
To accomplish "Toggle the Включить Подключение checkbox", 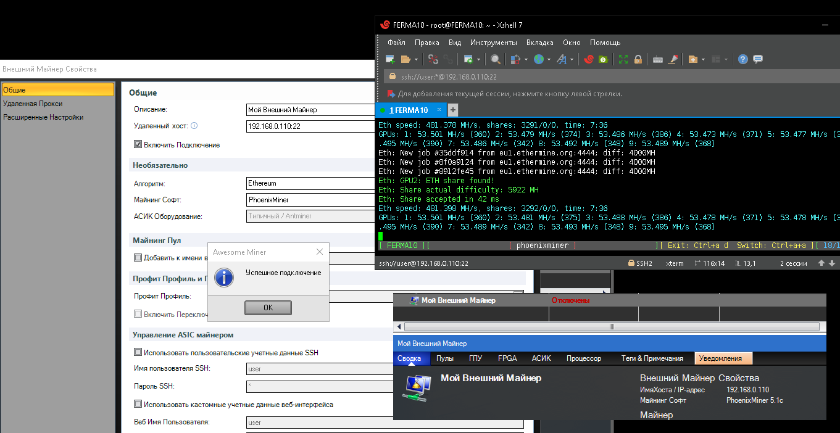I will 138,145.
